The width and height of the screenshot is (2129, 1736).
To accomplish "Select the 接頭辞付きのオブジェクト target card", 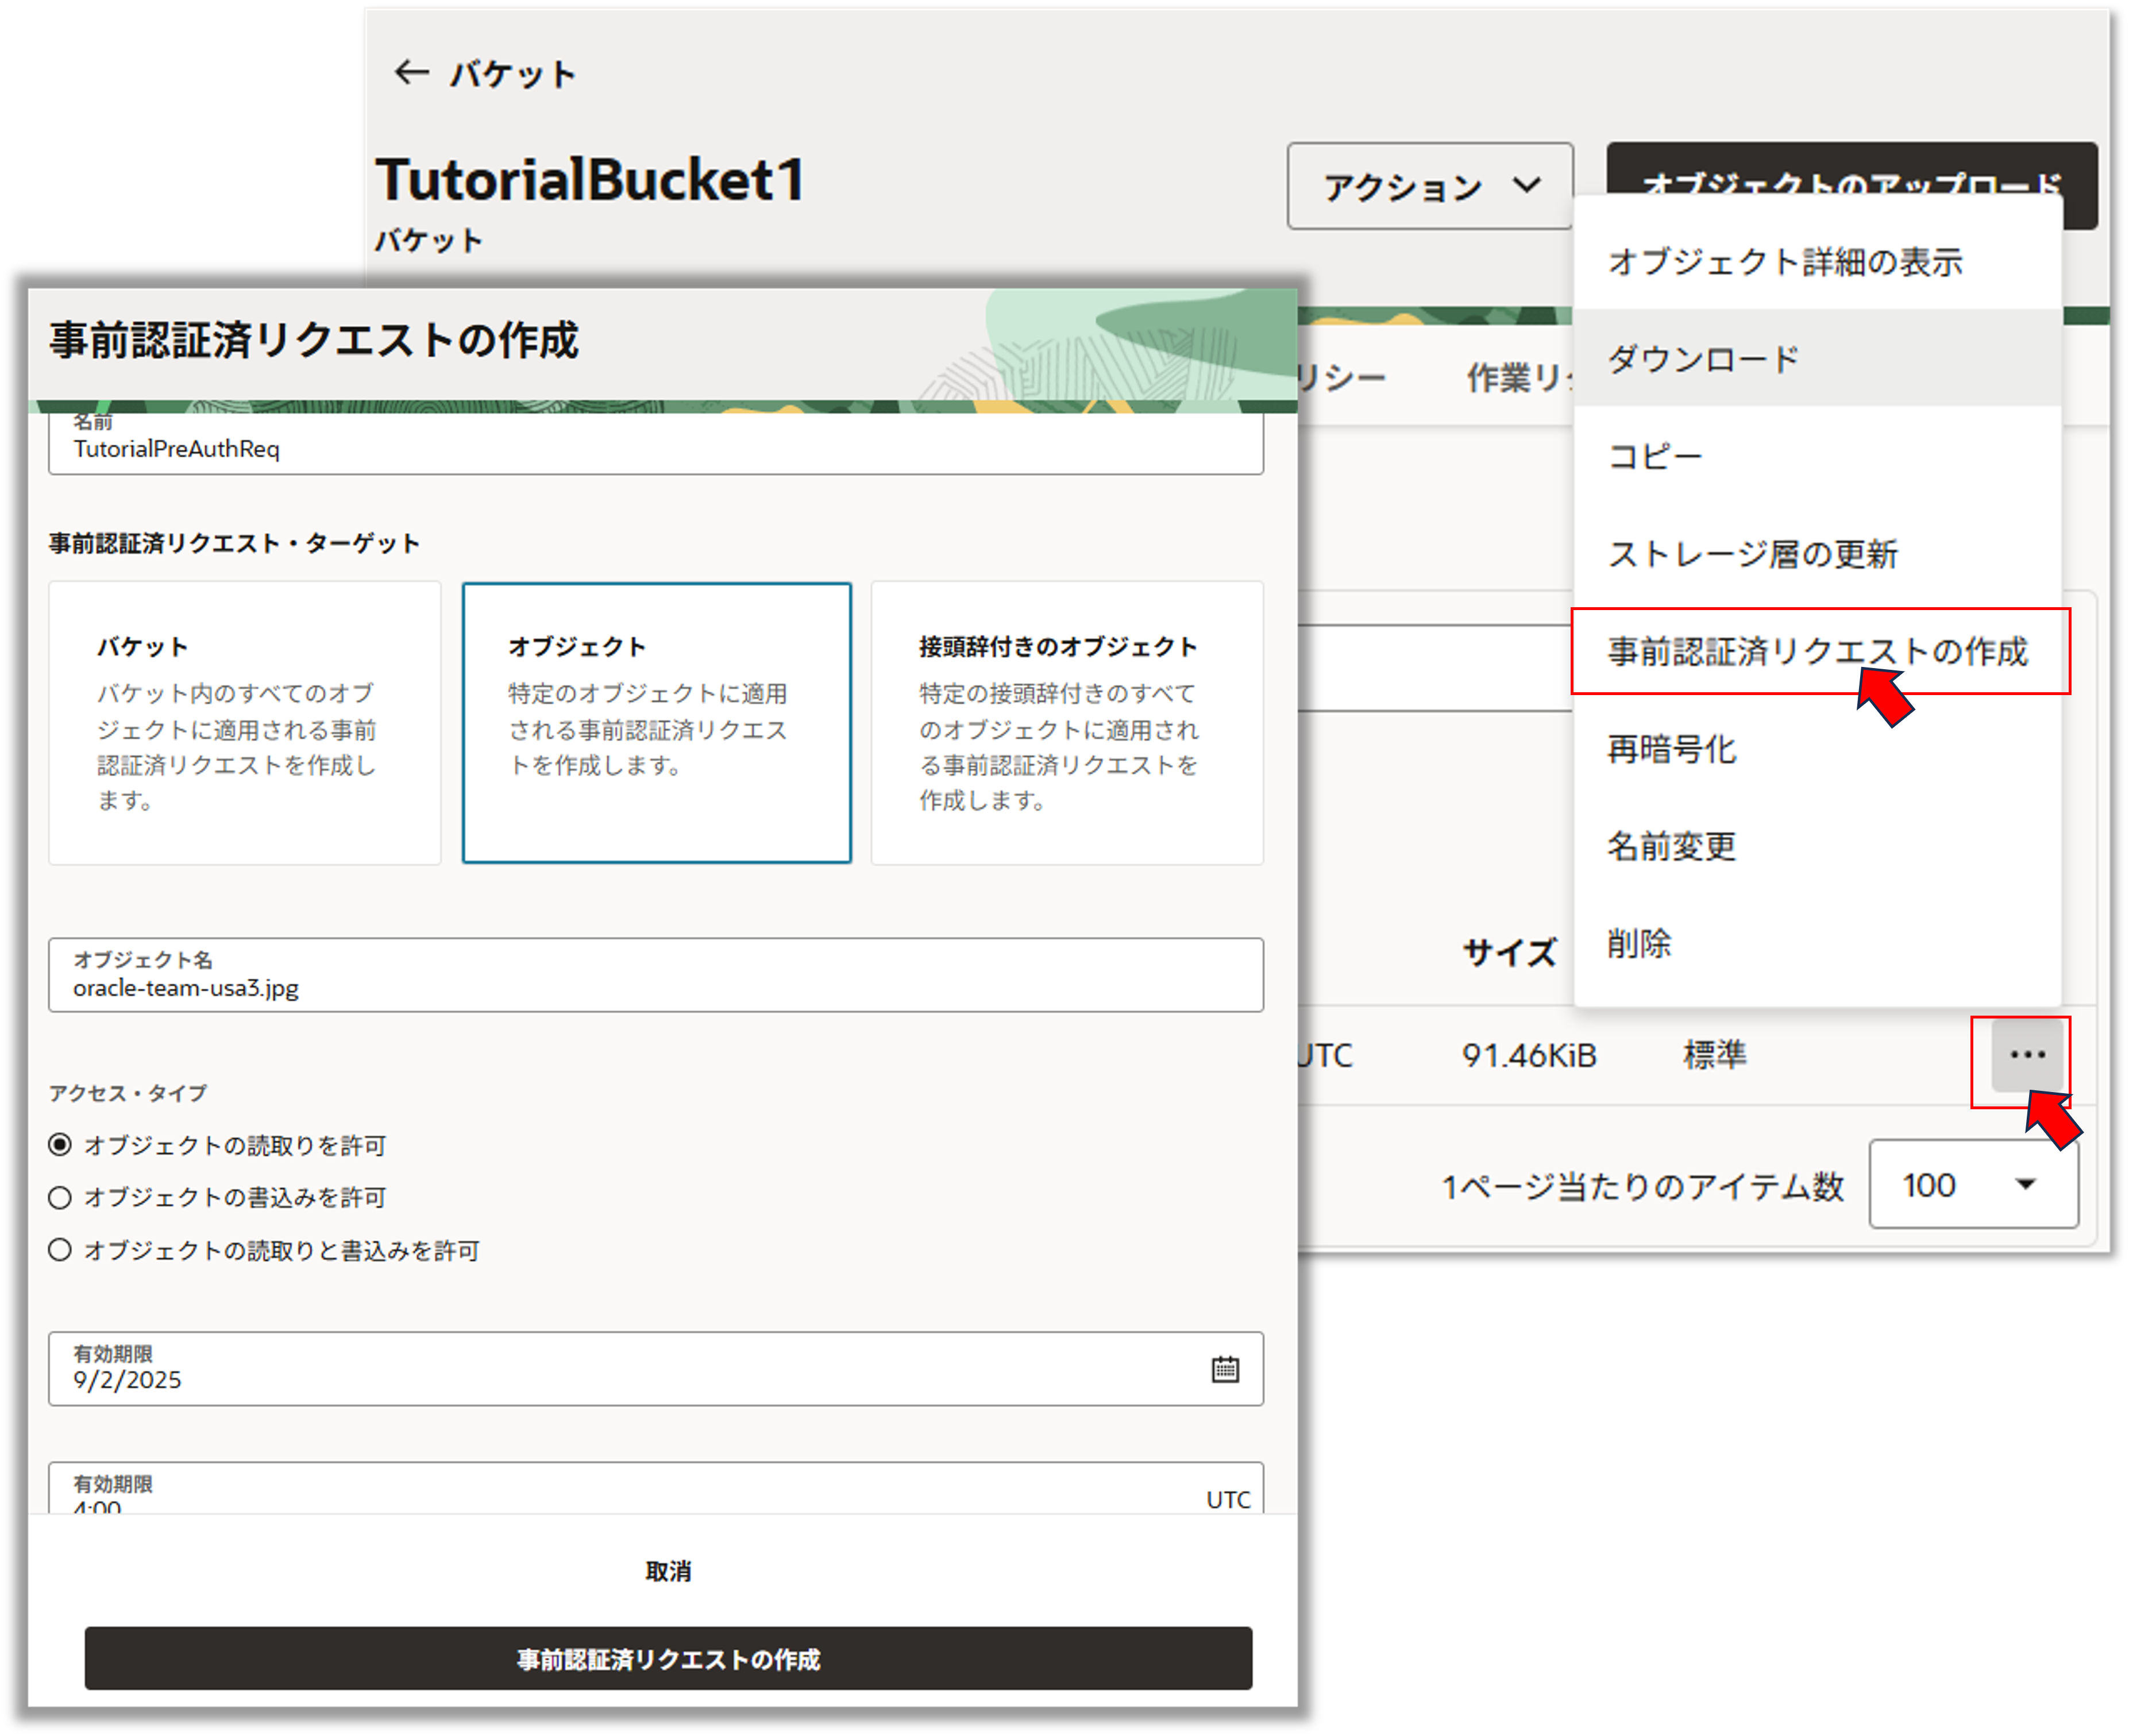I will 1066,722.
